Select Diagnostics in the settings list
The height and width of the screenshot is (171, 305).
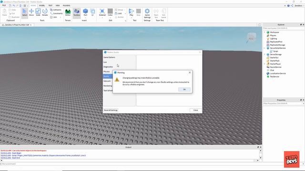108,66
